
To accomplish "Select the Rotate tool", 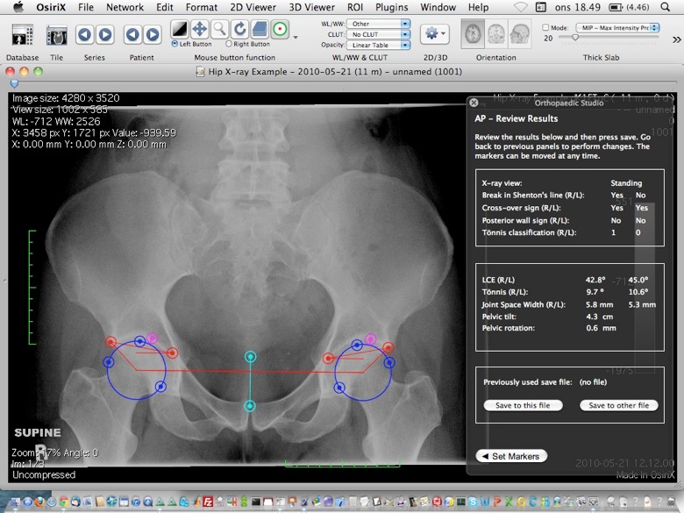I will point(239,29).
